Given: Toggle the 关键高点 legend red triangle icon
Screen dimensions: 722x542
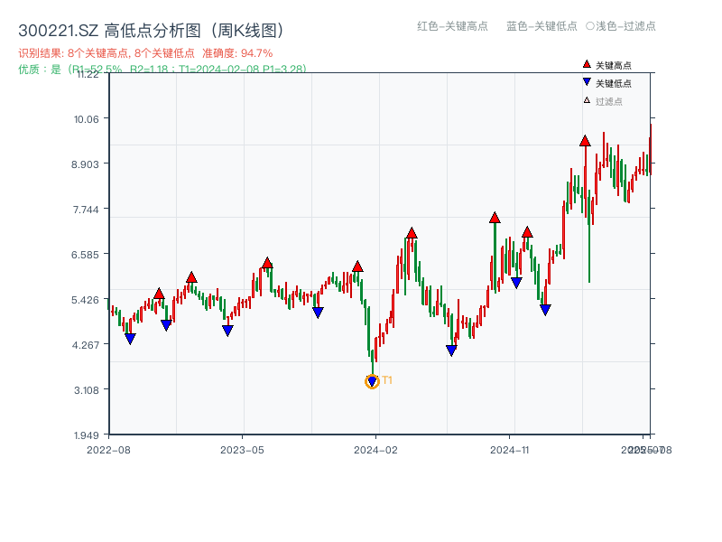Looking at the screenshot, I should click(x=587, y=64).
